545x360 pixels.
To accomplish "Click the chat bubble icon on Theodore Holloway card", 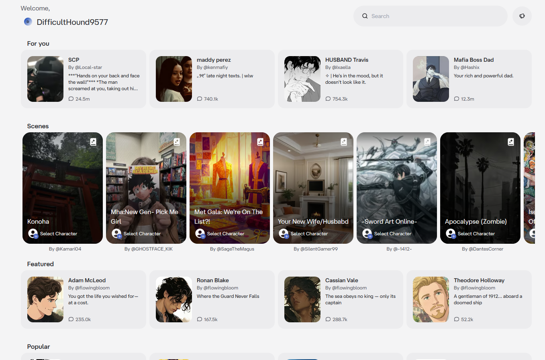I will (x=457, y=320).
